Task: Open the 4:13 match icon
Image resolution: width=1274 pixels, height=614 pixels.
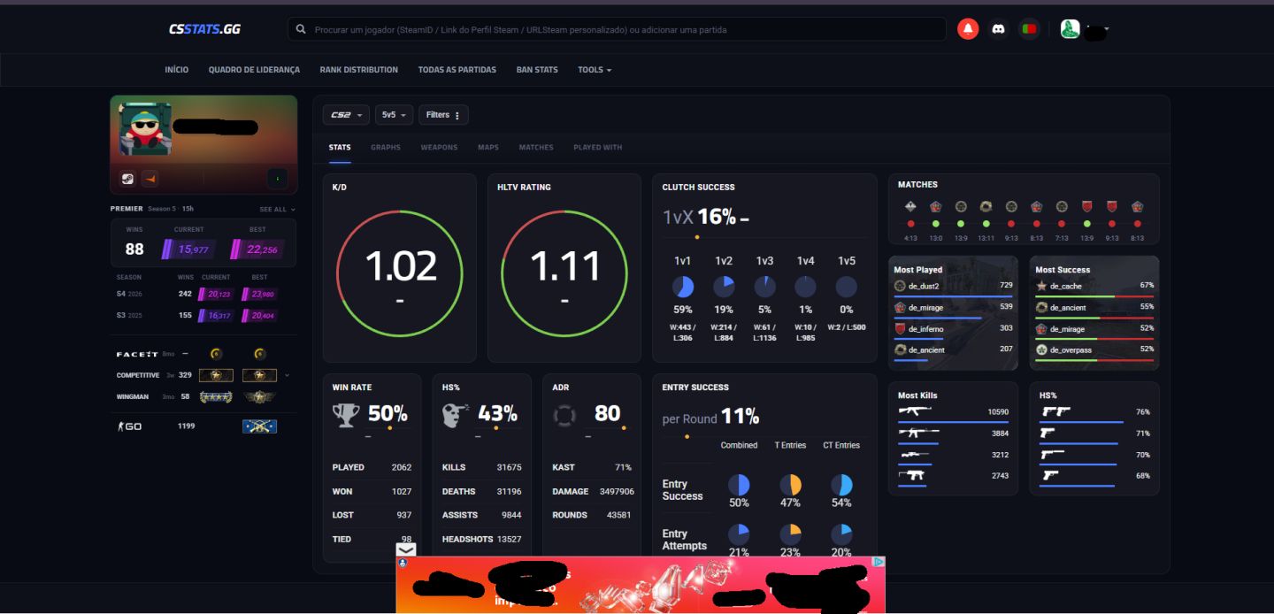Action: 910,206
